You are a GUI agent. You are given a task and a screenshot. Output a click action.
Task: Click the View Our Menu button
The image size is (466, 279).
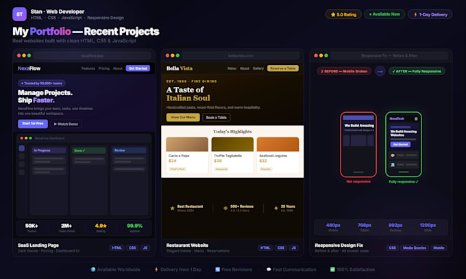(183, 118)
